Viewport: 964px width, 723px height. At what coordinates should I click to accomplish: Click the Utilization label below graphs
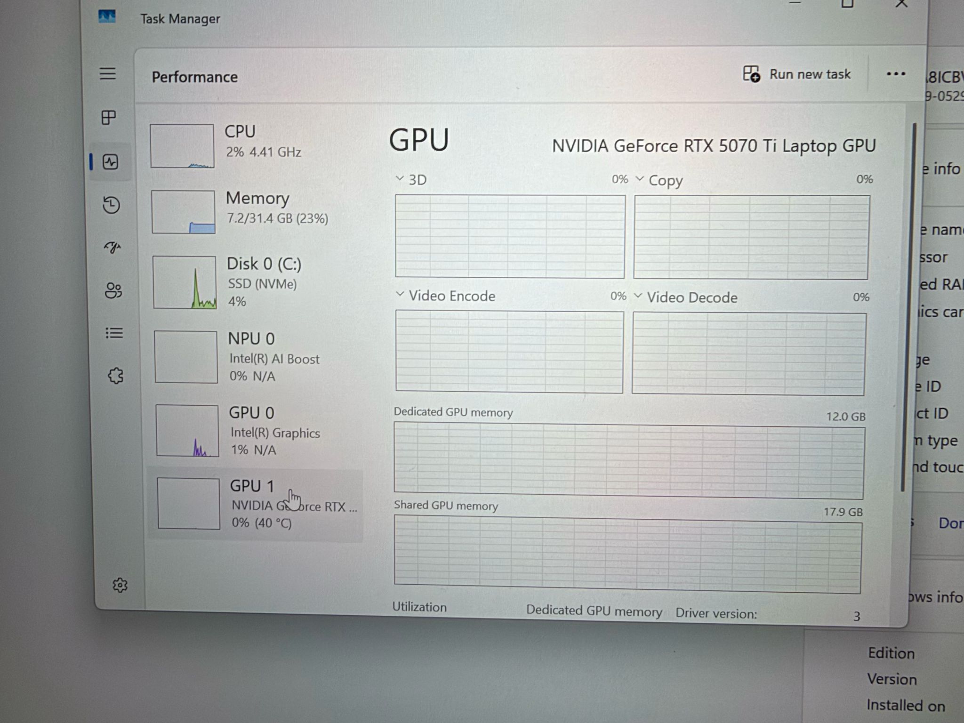pos(419,607)
